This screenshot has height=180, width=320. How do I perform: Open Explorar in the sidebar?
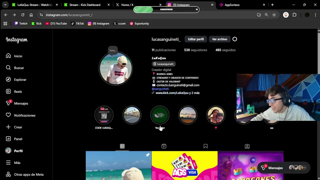click(16, 79)
